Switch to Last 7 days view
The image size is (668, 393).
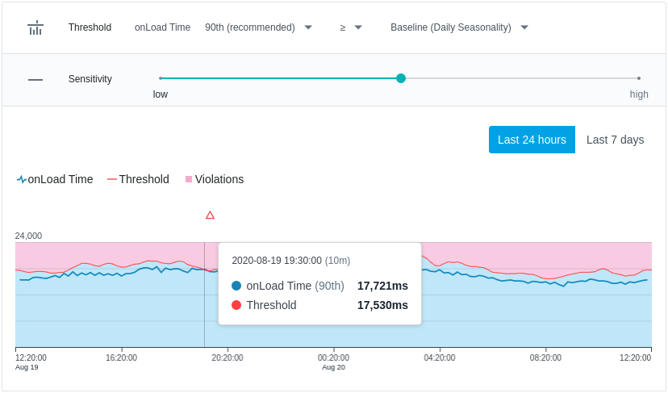point(616,140)
